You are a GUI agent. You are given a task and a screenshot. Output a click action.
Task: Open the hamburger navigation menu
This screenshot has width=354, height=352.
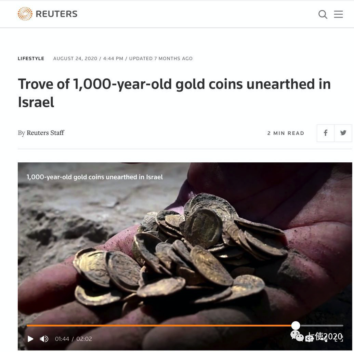[338, 14]
